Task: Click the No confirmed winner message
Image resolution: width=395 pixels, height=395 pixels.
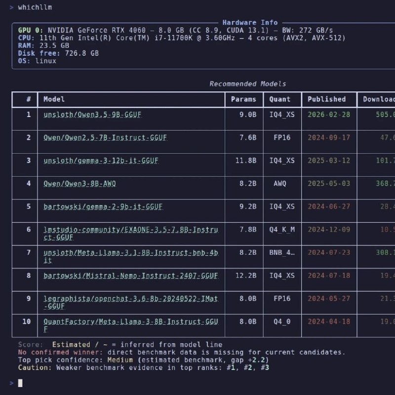Action: click(182, 352)
